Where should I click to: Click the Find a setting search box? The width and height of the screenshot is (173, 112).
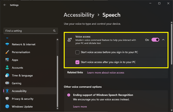31,31
